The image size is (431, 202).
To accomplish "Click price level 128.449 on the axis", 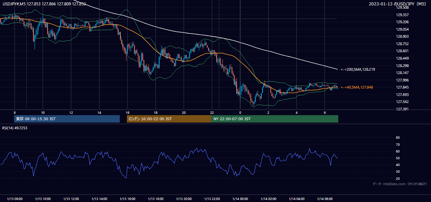I will pyautogui.click(x=402, y=58).
